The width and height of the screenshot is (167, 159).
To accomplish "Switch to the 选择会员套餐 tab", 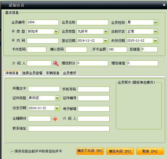I will pyautogui.click(x=32, y=73).
